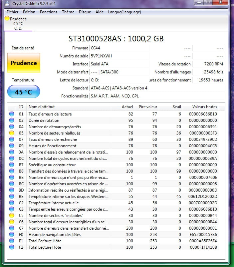Select the row Température interne actuelle.
Screen dimensions: 234x267
coord(113,203)
